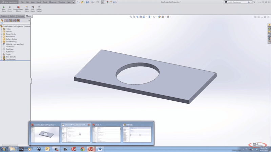Open the Insert menu
Screen dimensions: 271x152
coord(39,2)
